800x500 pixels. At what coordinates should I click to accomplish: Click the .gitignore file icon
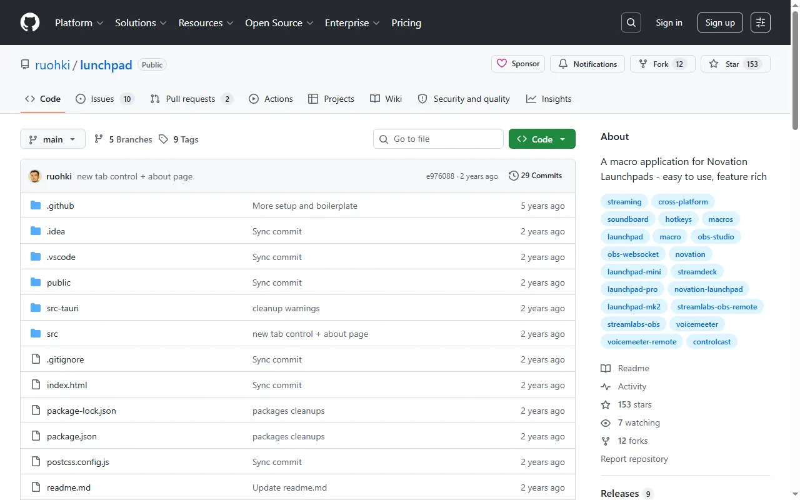36,359
